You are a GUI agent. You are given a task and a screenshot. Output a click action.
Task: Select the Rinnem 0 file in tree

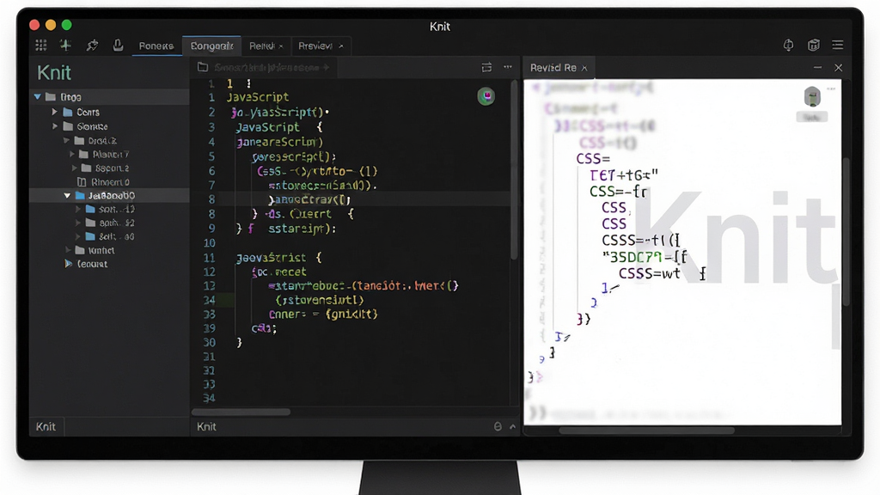pyautogui.click(x=103, y=182)
